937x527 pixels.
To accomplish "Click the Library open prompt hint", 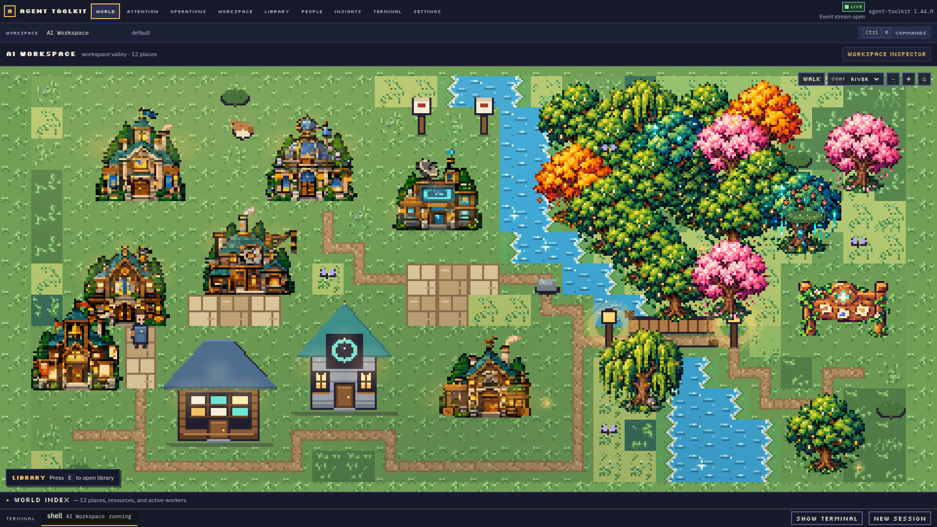I will pos(63,478).
